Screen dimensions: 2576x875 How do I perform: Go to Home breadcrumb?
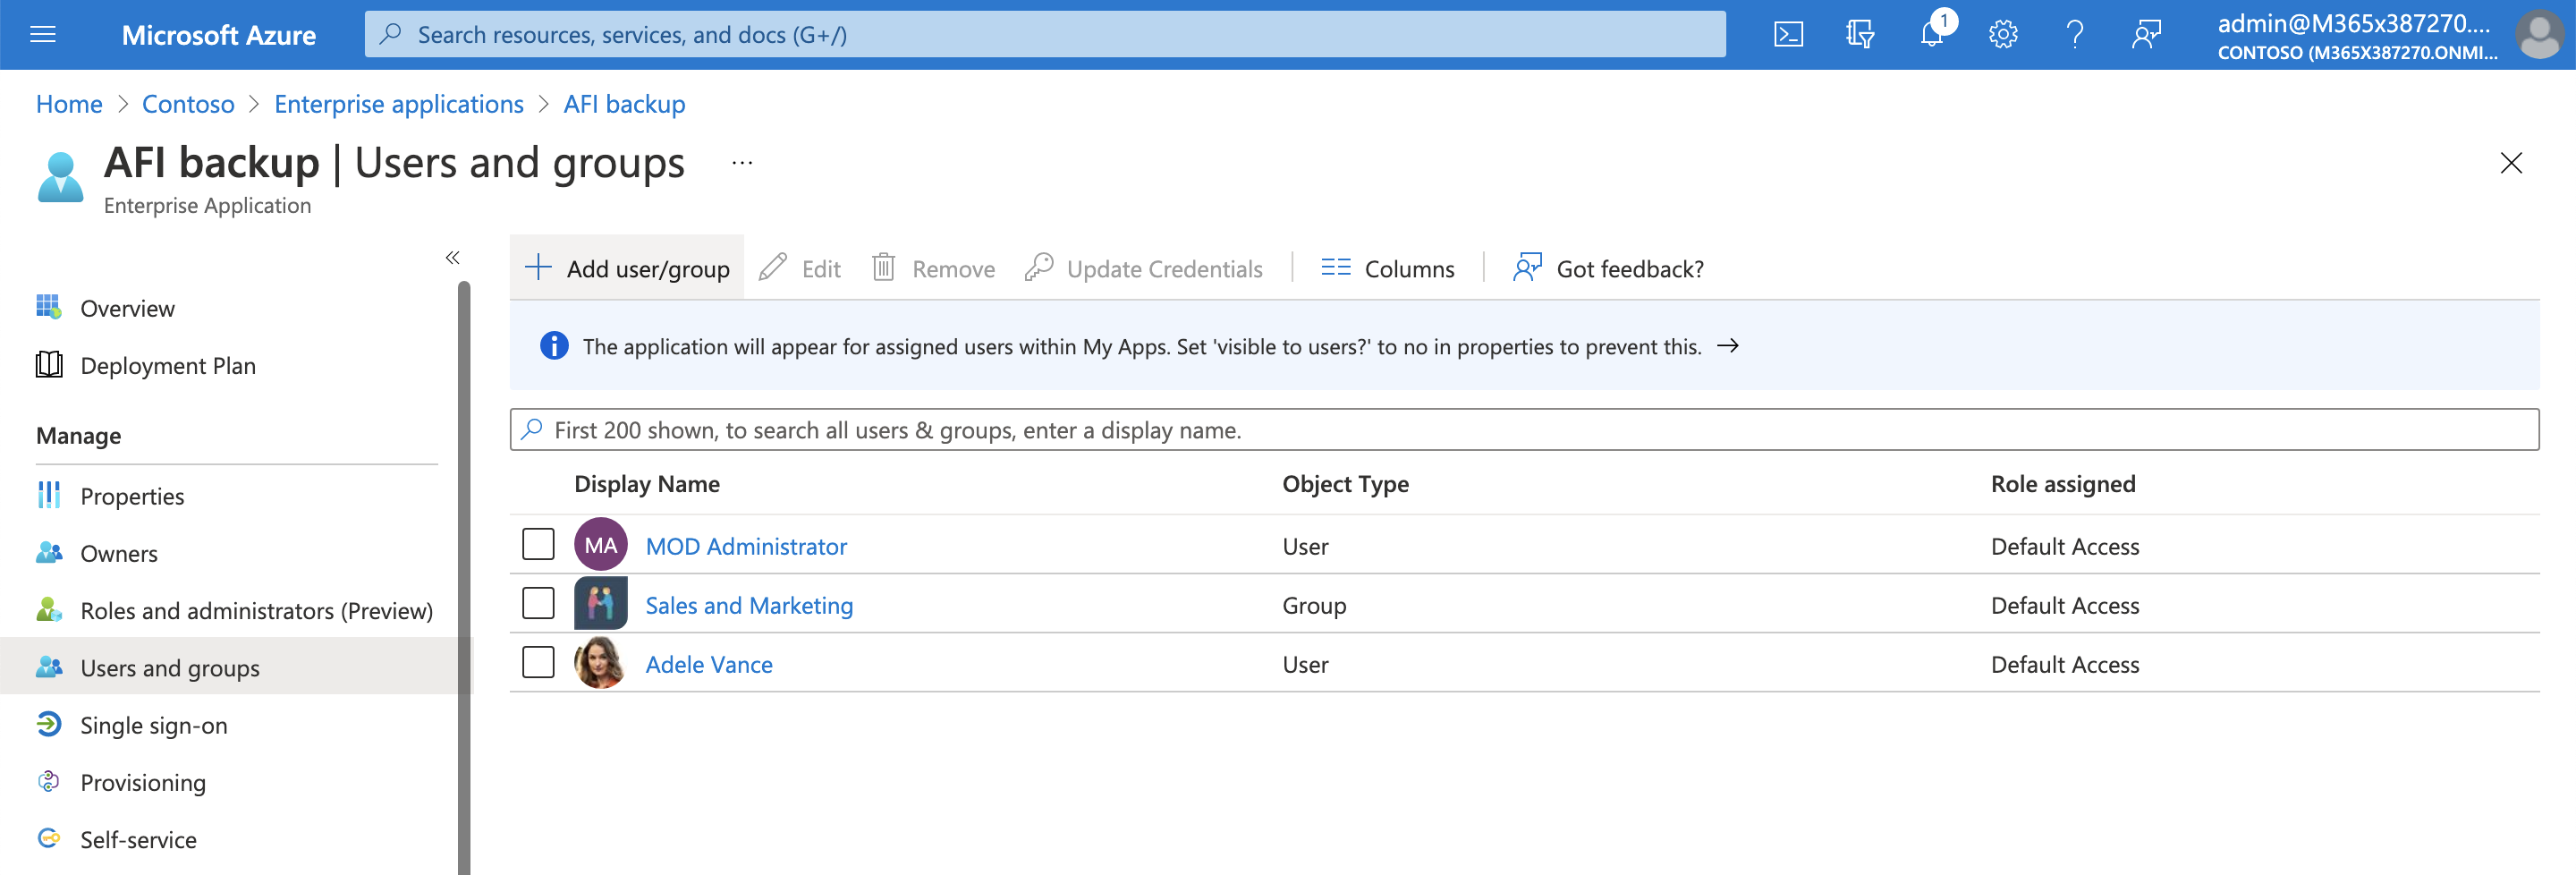pos(69,104)
